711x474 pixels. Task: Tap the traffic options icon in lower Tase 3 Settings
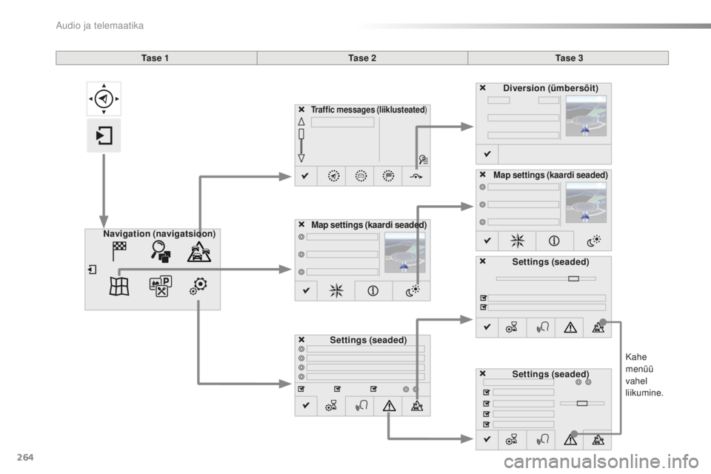(x=598, y=439)
